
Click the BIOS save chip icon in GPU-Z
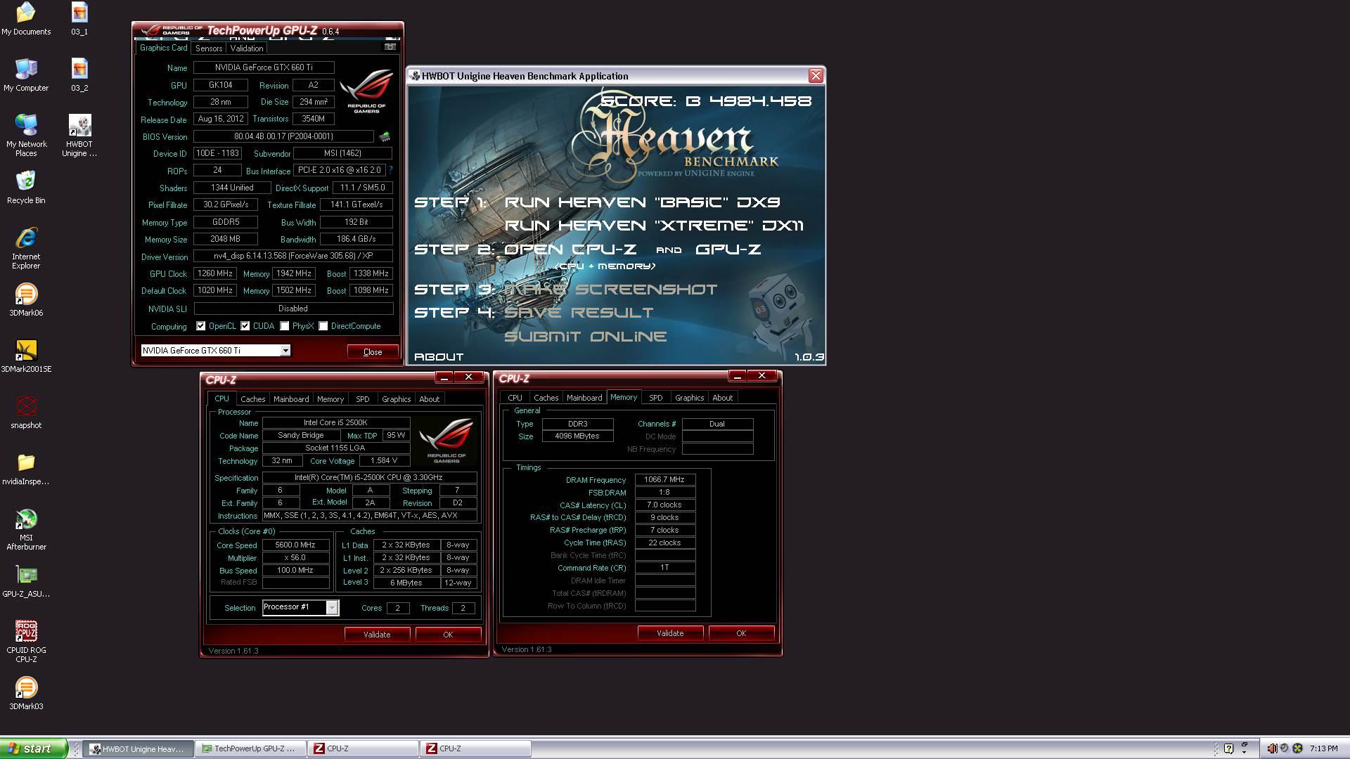385,136
